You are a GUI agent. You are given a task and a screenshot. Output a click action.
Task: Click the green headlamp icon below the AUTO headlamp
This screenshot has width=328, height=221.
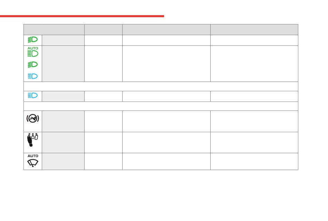(33, 65)
